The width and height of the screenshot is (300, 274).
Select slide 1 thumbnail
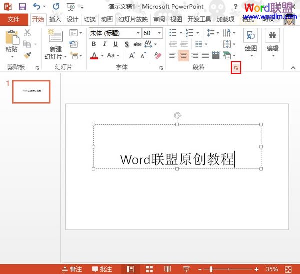[x=31, y=92]
